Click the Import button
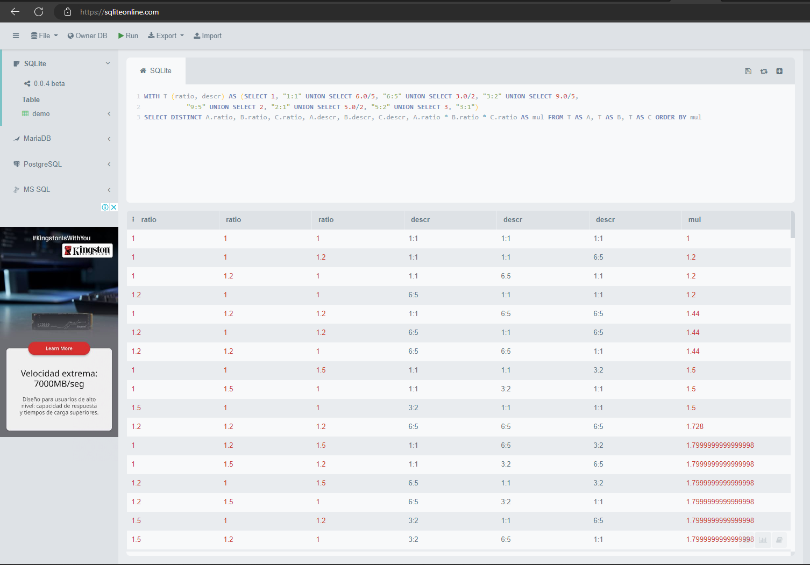 coord(208,36)
